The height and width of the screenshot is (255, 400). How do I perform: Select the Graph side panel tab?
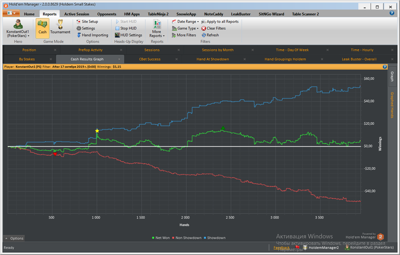pyautogui.click(x=392, y=76)
